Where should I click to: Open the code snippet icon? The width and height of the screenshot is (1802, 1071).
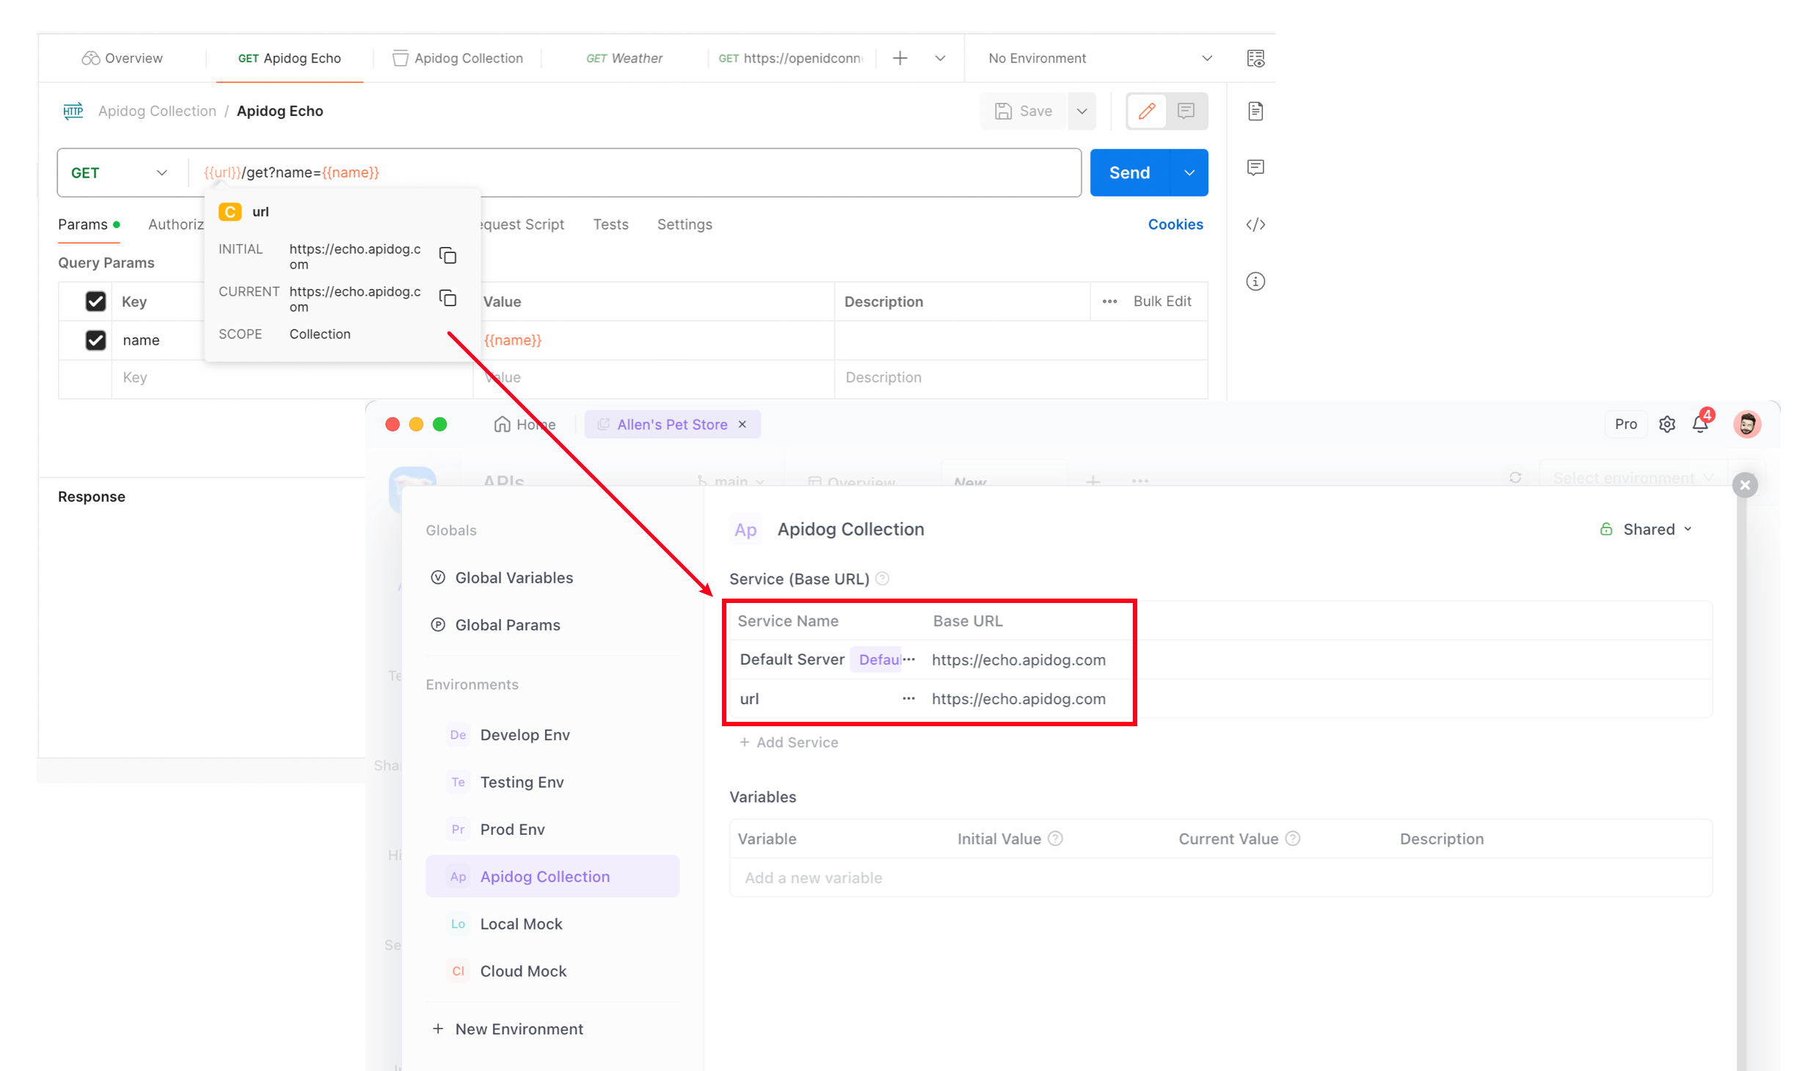coord(1255,224)
